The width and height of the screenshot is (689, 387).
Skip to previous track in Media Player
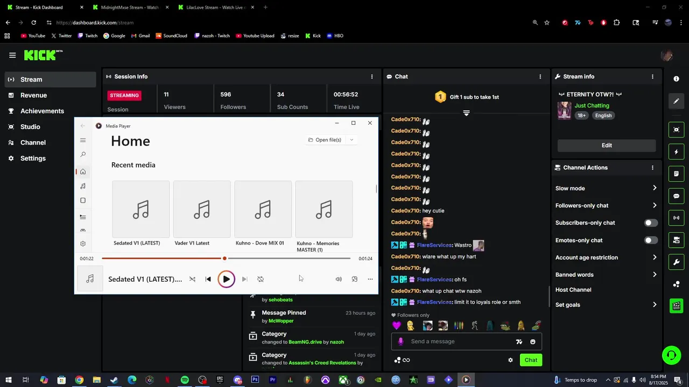[x=208, y=279]
